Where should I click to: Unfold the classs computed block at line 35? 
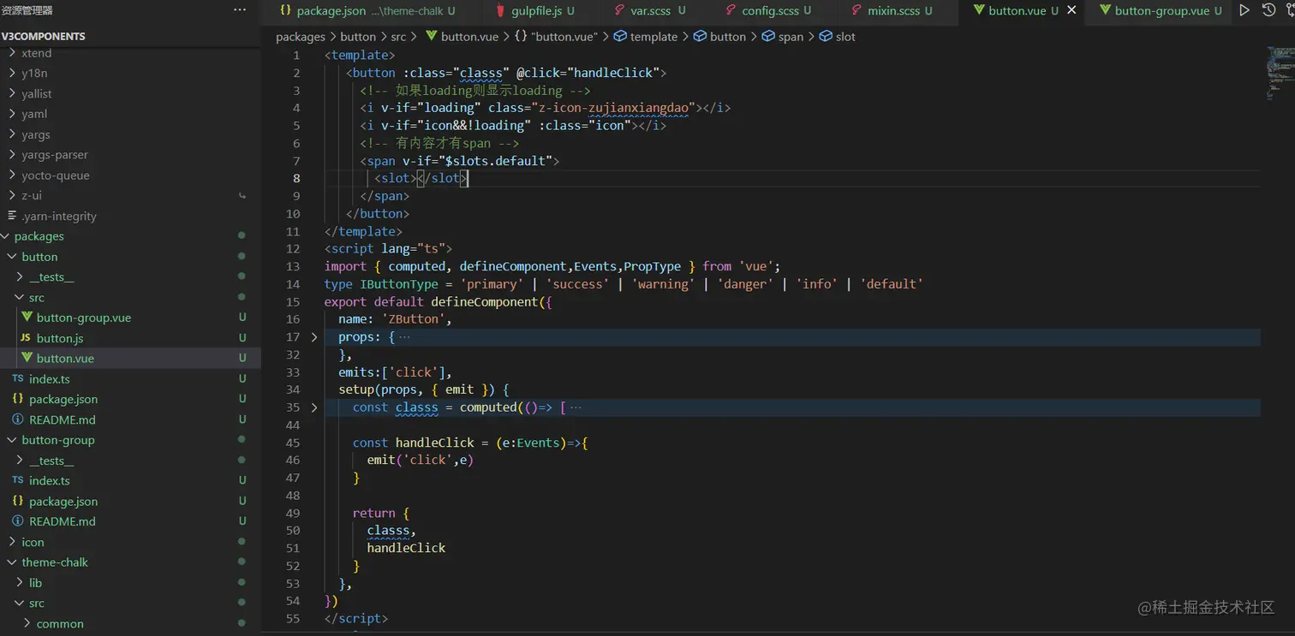coord(314,407)
